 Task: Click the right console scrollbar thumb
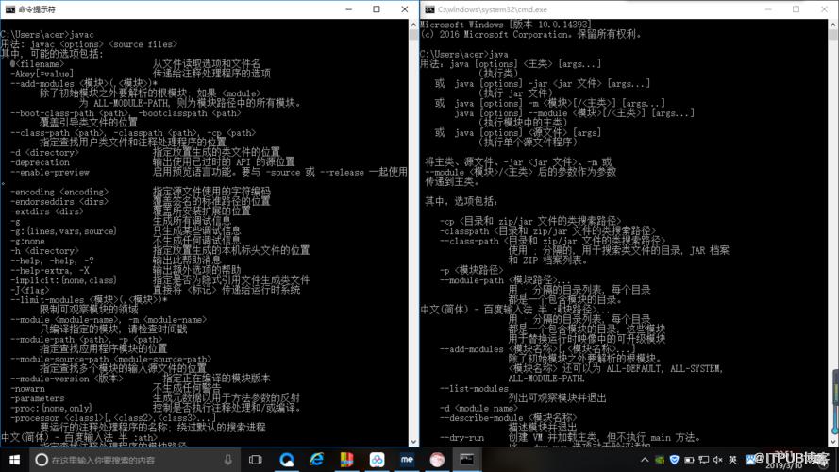coord(833,34)
